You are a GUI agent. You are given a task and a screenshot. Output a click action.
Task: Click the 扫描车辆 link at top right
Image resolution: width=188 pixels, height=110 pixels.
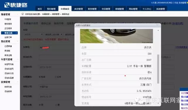coord(177,23)
